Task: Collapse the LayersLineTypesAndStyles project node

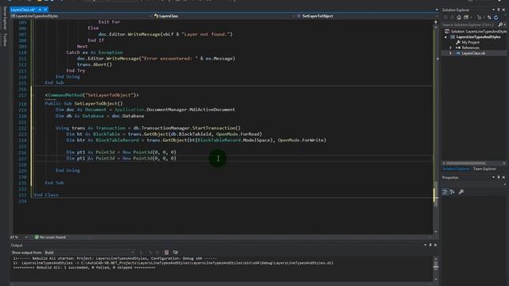Action: click(x=445, y=37)
